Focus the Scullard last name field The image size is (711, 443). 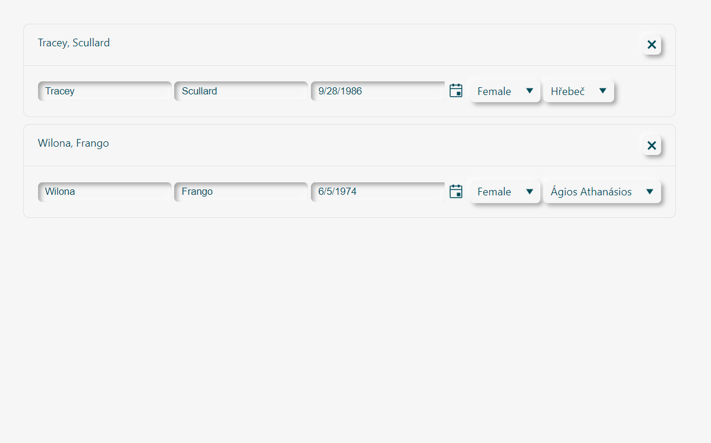coord(241,91)
